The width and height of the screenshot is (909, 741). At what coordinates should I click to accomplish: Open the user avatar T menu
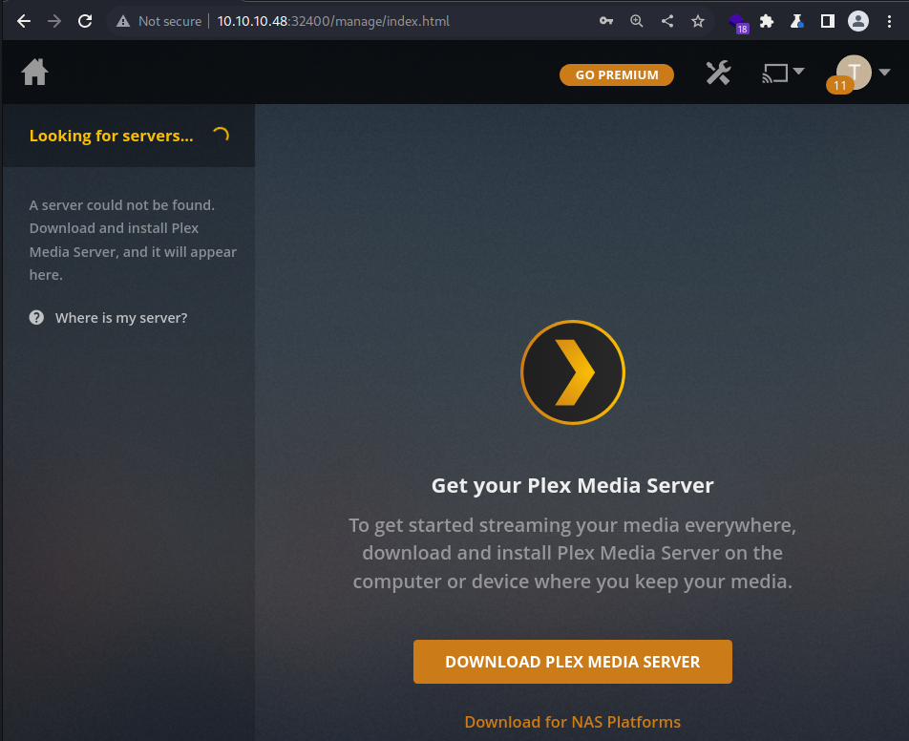pyautogui.click(x=854, y=72)
